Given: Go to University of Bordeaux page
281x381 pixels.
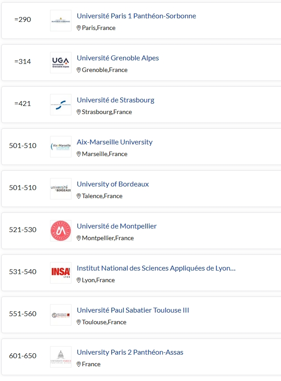Looking at the screenshot, I should (x=113, y=184).
